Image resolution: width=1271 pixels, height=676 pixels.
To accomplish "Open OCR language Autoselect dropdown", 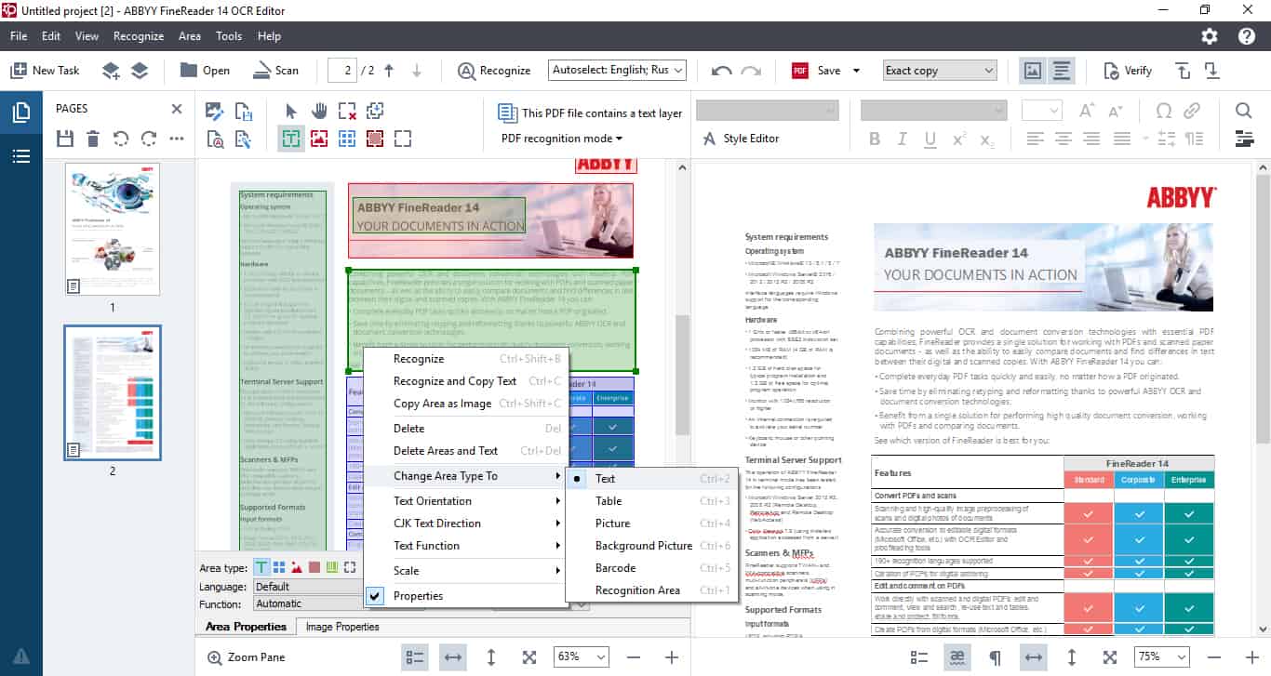I will pos(618,71).
